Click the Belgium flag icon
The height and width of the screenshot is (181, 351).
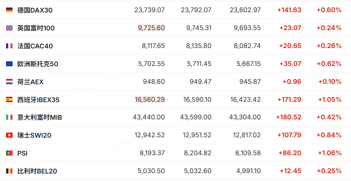9,171
